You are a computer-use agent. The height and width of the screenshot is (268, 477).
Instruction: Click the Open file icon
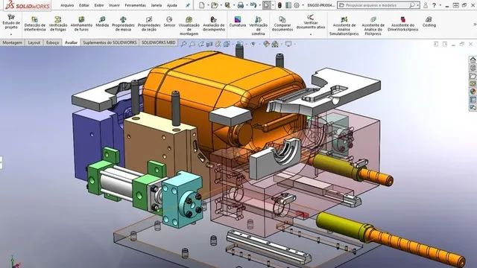(x=214, y=5)
